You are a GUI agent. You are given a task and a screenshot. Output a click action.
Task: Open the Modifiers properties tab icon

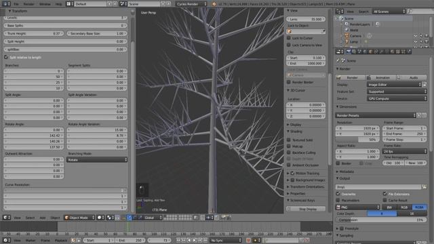click(x=382, y=52)
